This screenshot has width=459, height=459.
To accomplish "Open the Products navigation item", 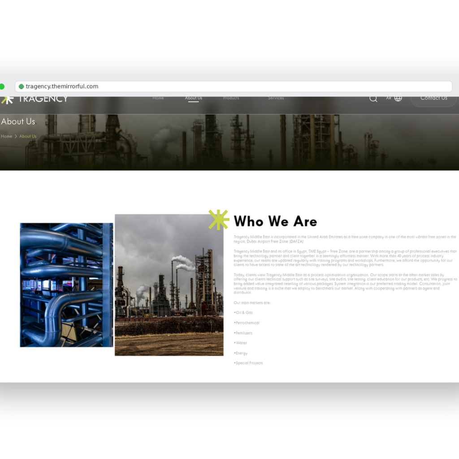I will coord(231,98).
